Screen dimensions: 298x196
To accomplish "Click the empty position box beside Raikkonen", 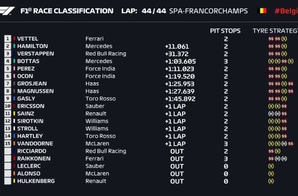I will (x=8, y=158).
